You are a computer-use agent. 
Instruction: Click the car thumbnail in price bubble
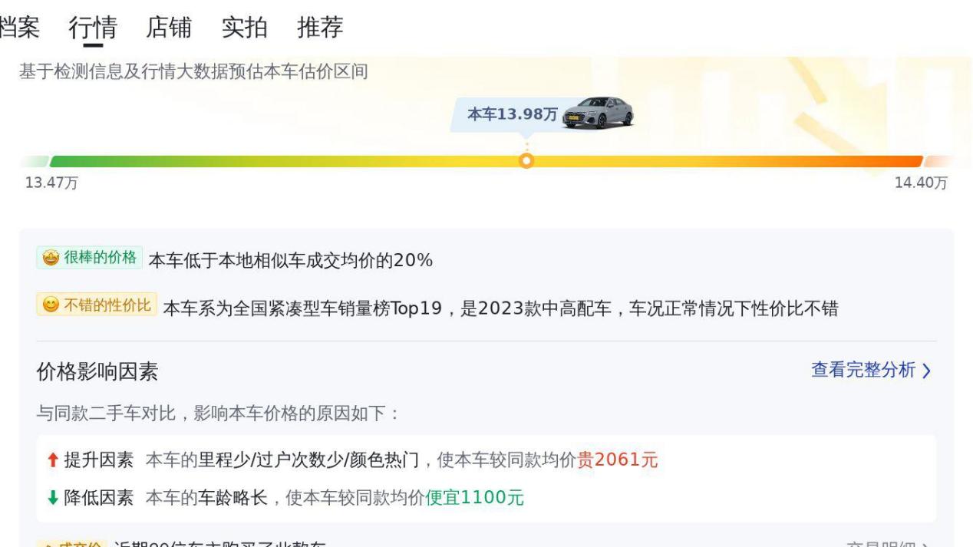tap(598, 113)
